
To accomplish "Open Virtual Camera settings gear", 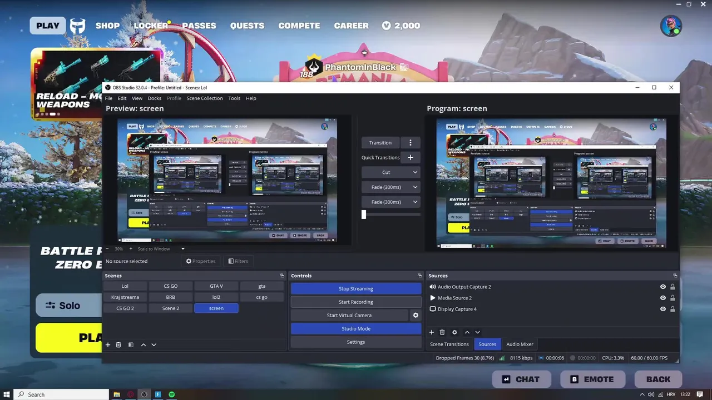I will pos(416,316).
